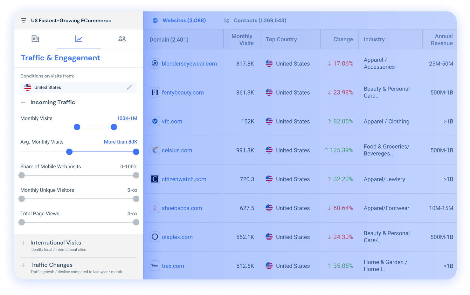Click the 25M-50M annual revenue cell
Viewport: 470px width, 295px height.
(x=441, y=64)
